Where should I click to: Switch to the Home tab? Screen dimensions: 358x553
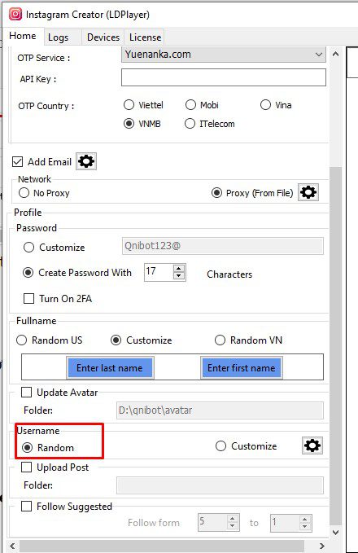pyautogui.click(x=23, y=36)
